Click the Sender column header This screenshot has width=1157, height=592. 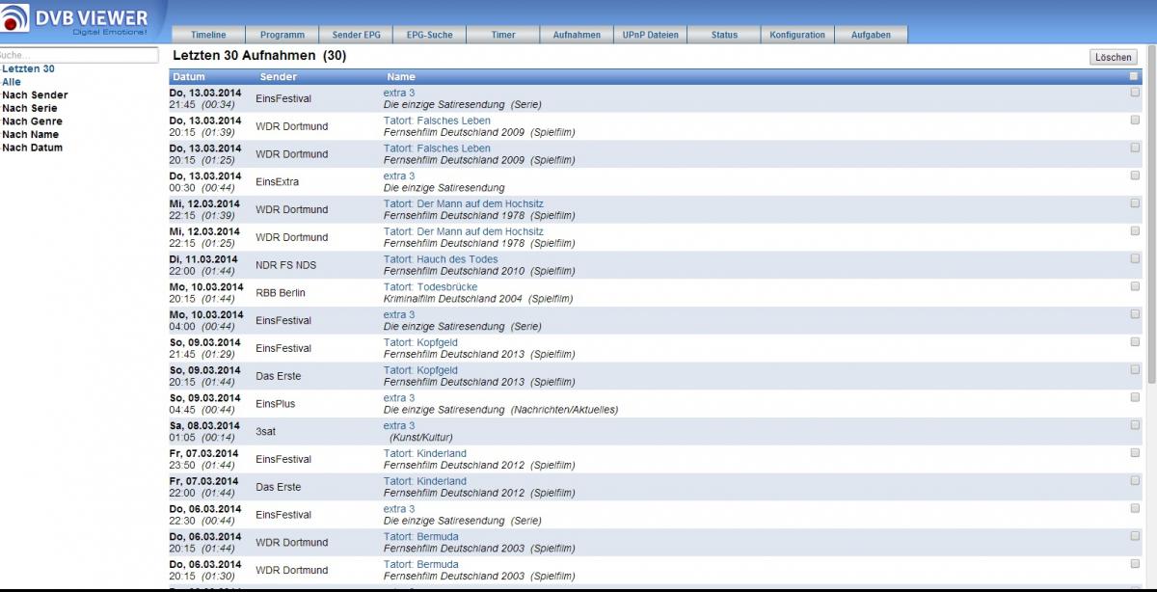point(278,76)
